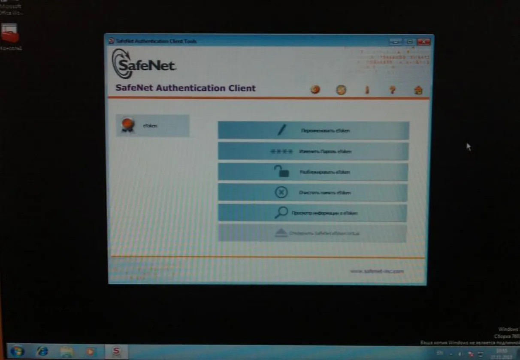The image size is (520, 360).
Task: Minimize the SafeNet Authentication Client window
Action: 396,42
